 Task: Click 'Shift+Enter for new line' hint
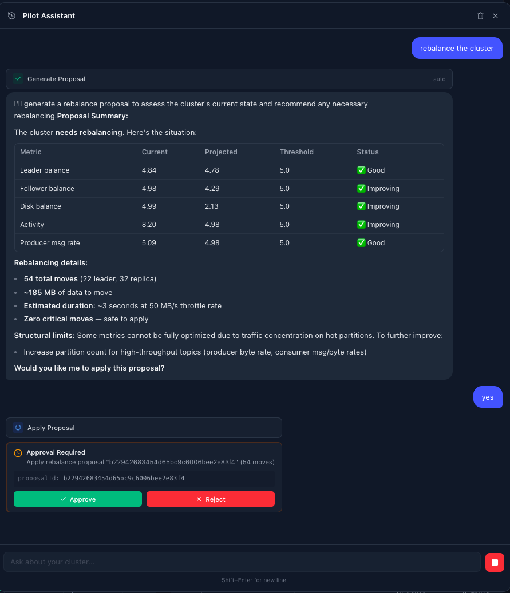pyautogui.click(x=254, y=580)
